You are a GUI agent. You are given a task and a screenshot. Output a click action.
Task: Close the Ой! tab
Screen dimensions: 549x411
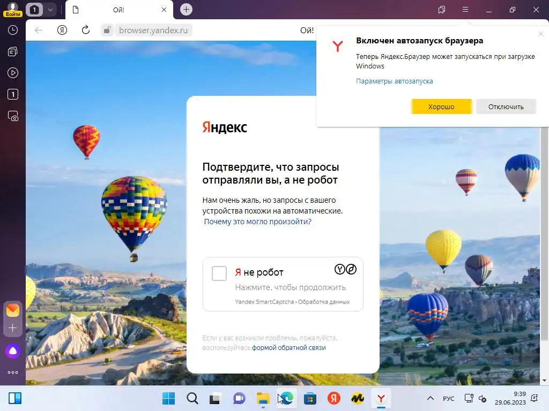pos(164,10)
